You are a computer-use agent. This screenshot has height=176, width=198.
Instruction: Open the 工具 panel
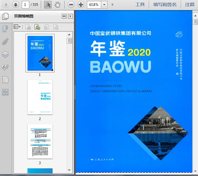tap(140, 4)
